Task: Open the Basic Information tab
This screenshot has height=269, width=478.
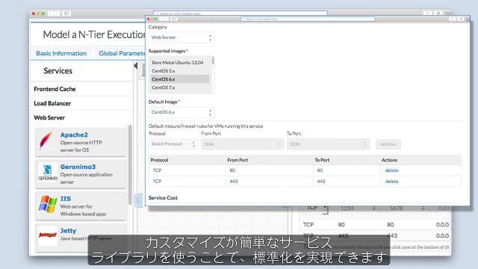Action: (61, 53)
